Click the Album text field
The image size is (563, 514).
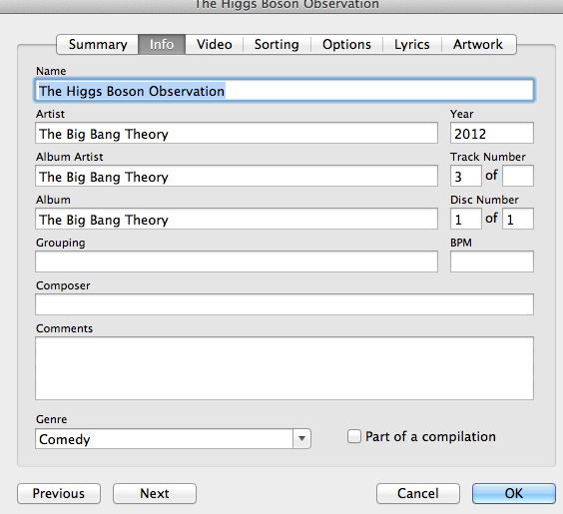(x=237, y=219)
